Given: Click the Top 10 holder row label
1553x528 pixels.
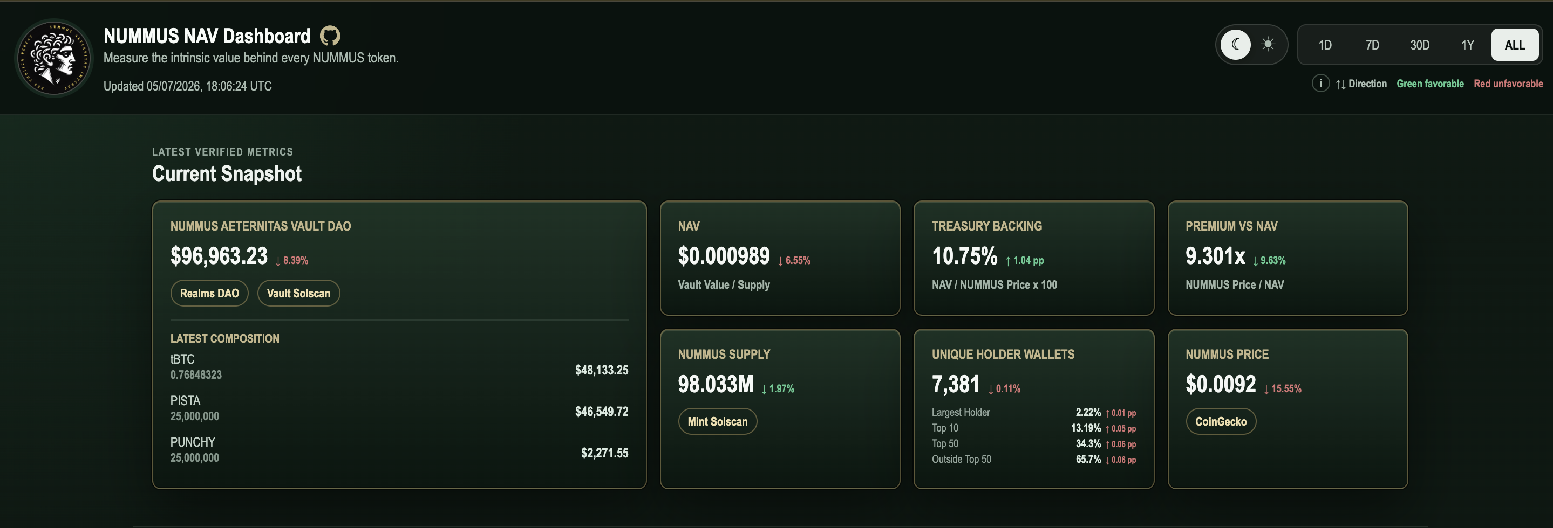Looking at the screenshot, I should pyautogui.click(x=945, y=428).
